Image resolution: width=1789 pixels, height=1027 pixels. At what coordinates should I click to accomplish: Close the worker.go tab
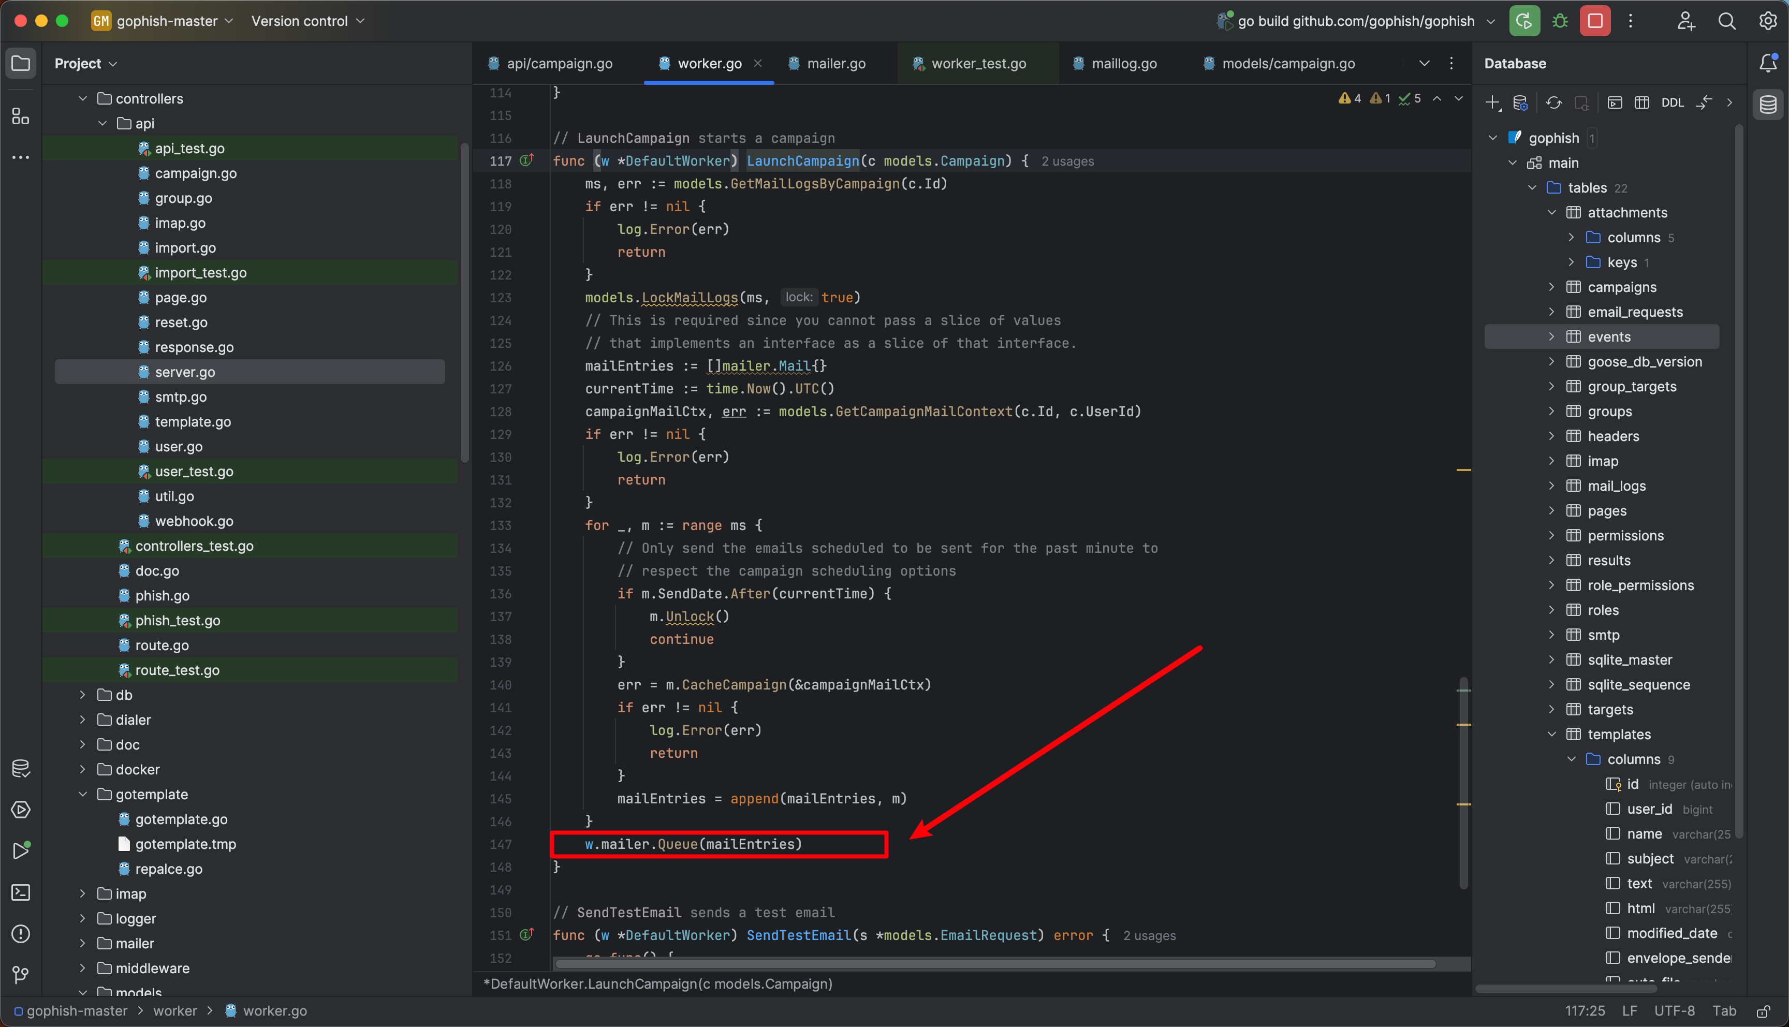(x=757, y=63)
